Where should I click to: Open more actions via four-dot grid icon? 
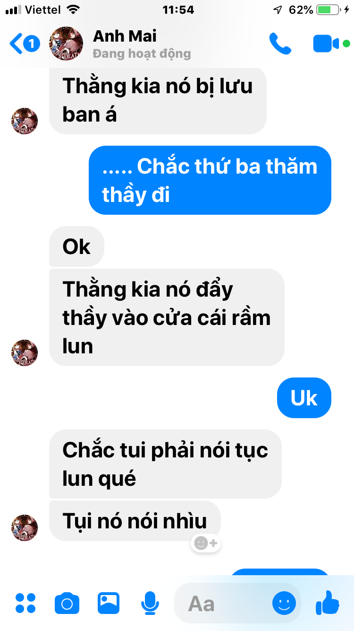25,603
